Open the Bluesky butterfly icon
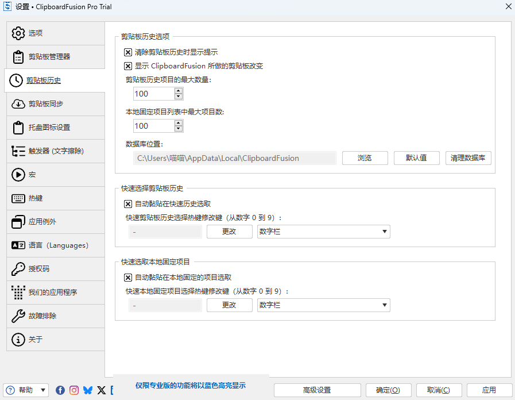This screenshot has width=515, height=400. click(88, 390)
